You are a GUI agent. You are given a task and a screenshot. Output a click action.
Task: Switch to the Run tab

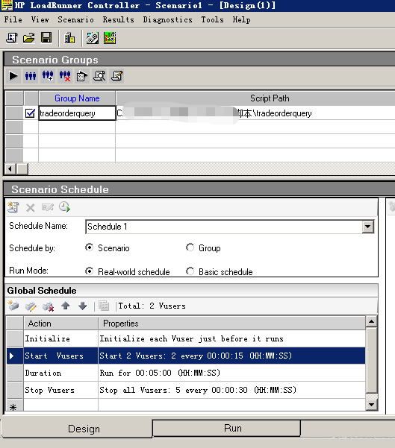click(x=226, y=428)
